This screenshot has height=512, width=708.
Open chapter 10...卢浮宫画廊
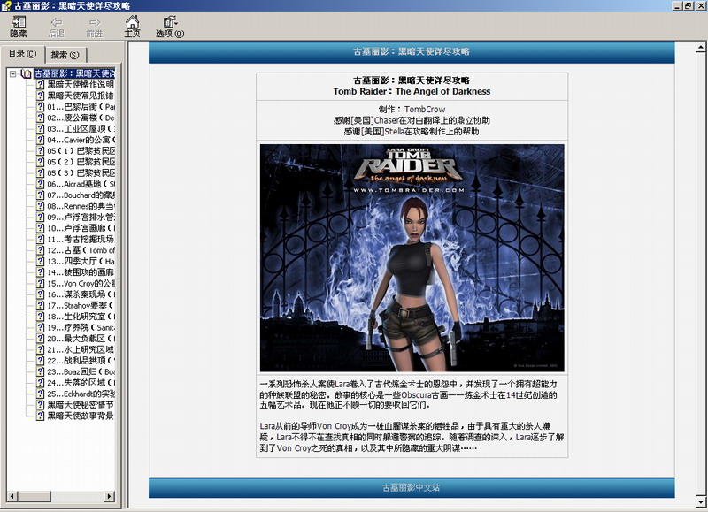click(x=81, y=228)
